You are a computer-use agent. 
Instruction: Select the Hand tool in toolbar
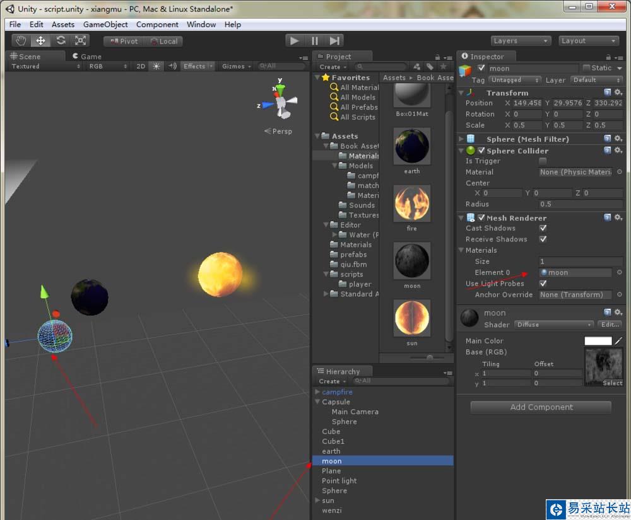[21, 41]
